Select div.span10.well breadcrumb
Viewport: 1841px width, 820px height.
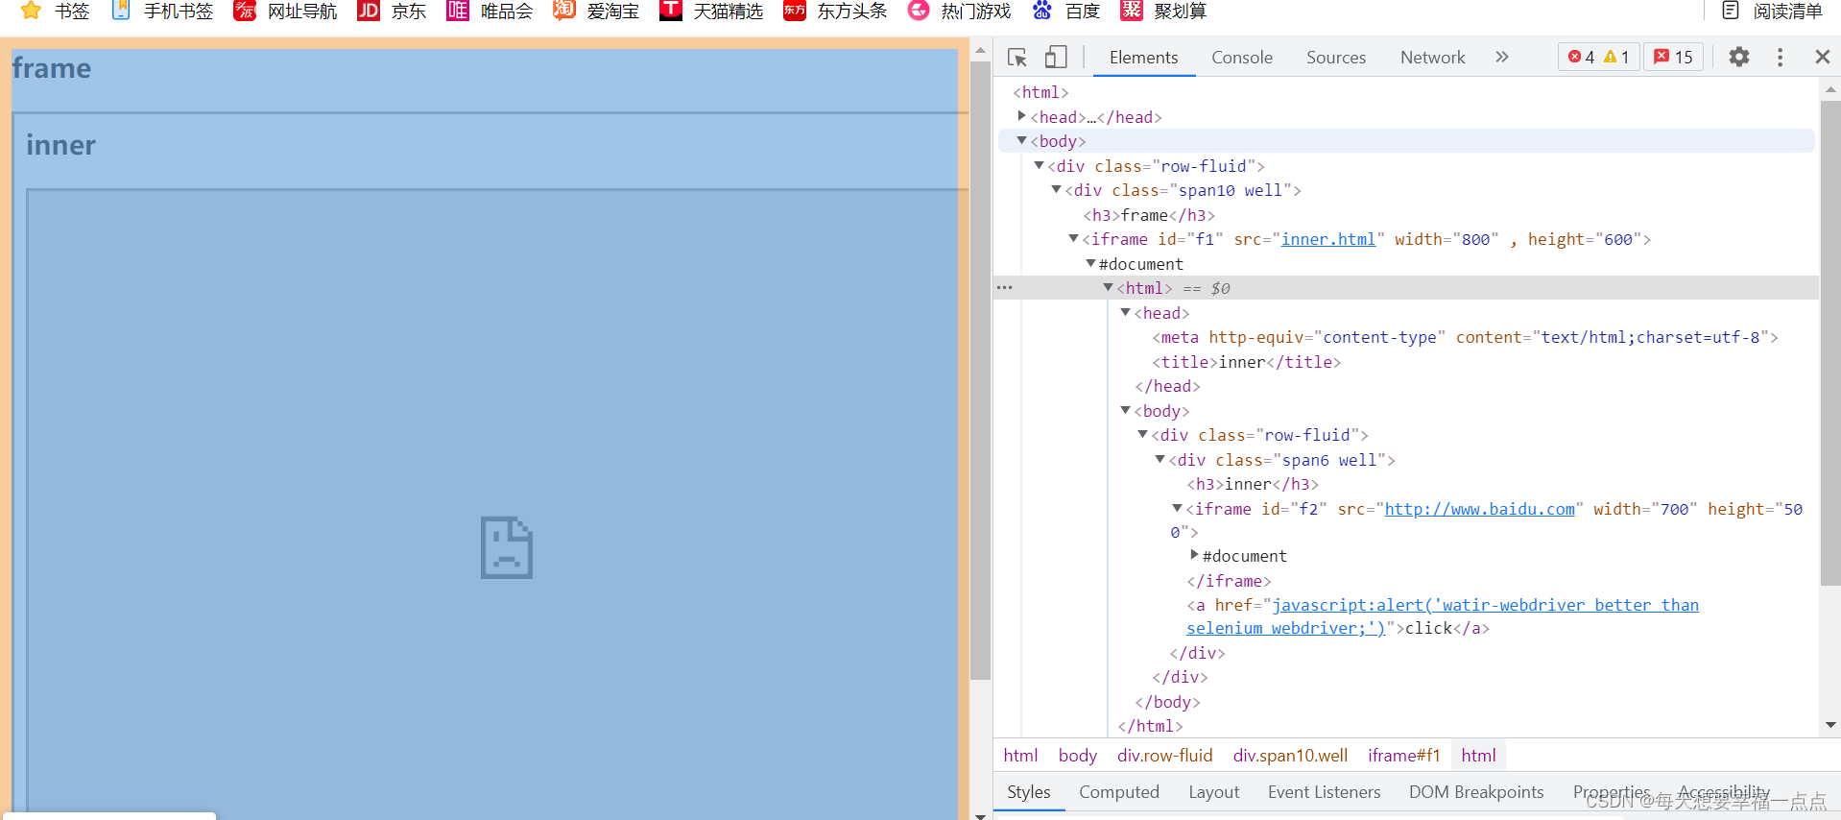click(1290, 756)
